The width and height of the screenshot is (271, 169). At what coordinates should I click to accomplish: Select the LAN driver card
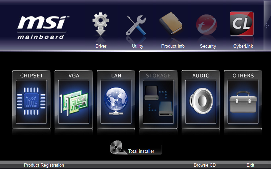pos(116,99)
